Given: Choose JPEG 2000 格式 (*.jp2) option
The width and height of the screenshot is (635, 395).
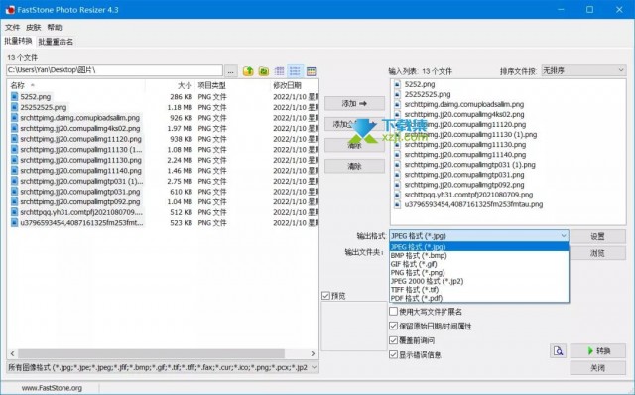Looking at the screenshot, I should 478,281.
